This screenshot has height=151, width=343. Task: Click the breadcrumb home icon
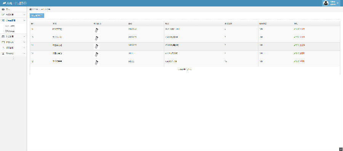[30, 10]
